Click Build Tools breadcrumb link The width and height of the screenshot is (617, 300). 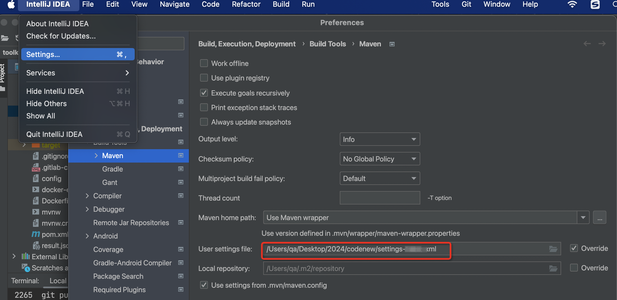click(x=328, y=44)
